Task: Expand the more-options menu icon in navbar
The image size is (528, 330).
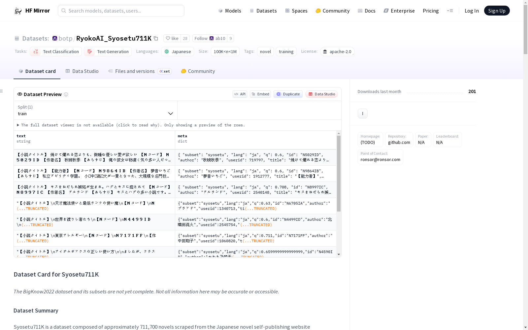Action: tap(450, 11)
